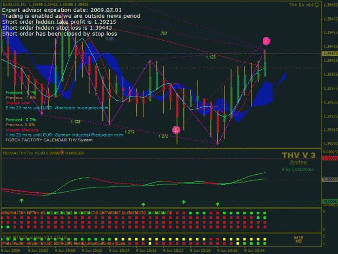
Task: Click the red down arrow atop the THVTrix panel
Action: coord(62,151)
